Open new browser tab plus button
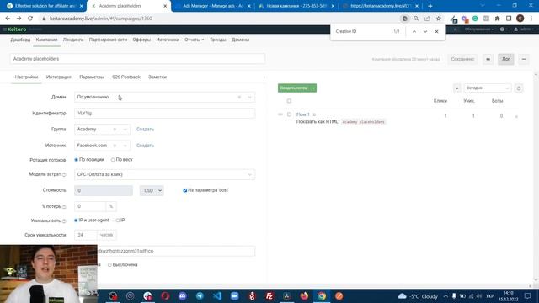Screen dimensions: 539x303 pyautogui.click(x=430, y=6)
